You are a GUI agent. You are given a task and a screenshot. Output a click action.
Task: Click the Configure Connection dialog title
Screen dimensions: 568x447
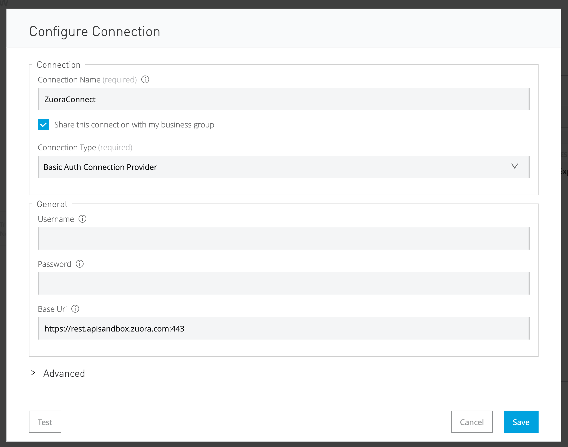pos(95,31)
